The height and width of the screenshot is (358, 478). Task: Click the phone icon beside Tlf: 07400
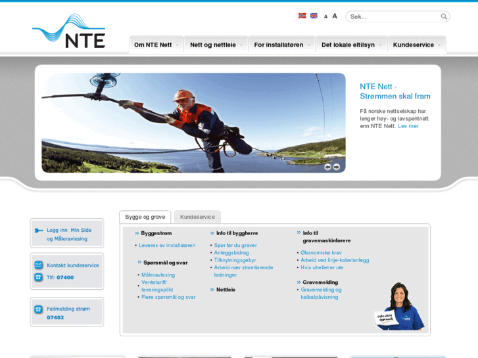[x=38, y=277]
